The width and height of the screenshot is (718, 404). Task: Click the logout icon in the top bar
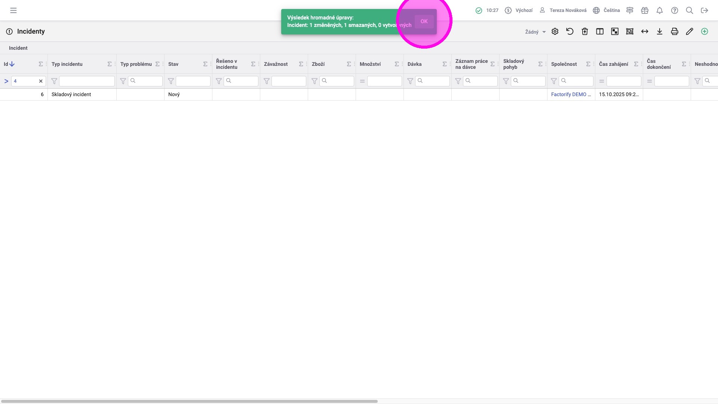[x=705, y=10]
